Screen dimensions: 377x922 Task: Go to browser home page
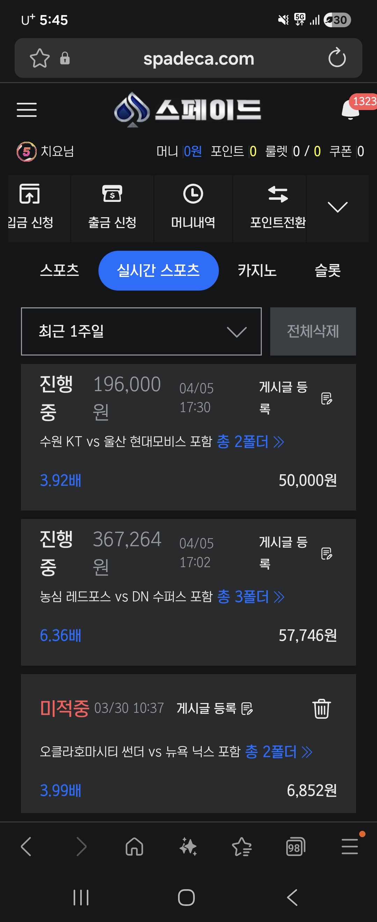click(x=134, y=847)
